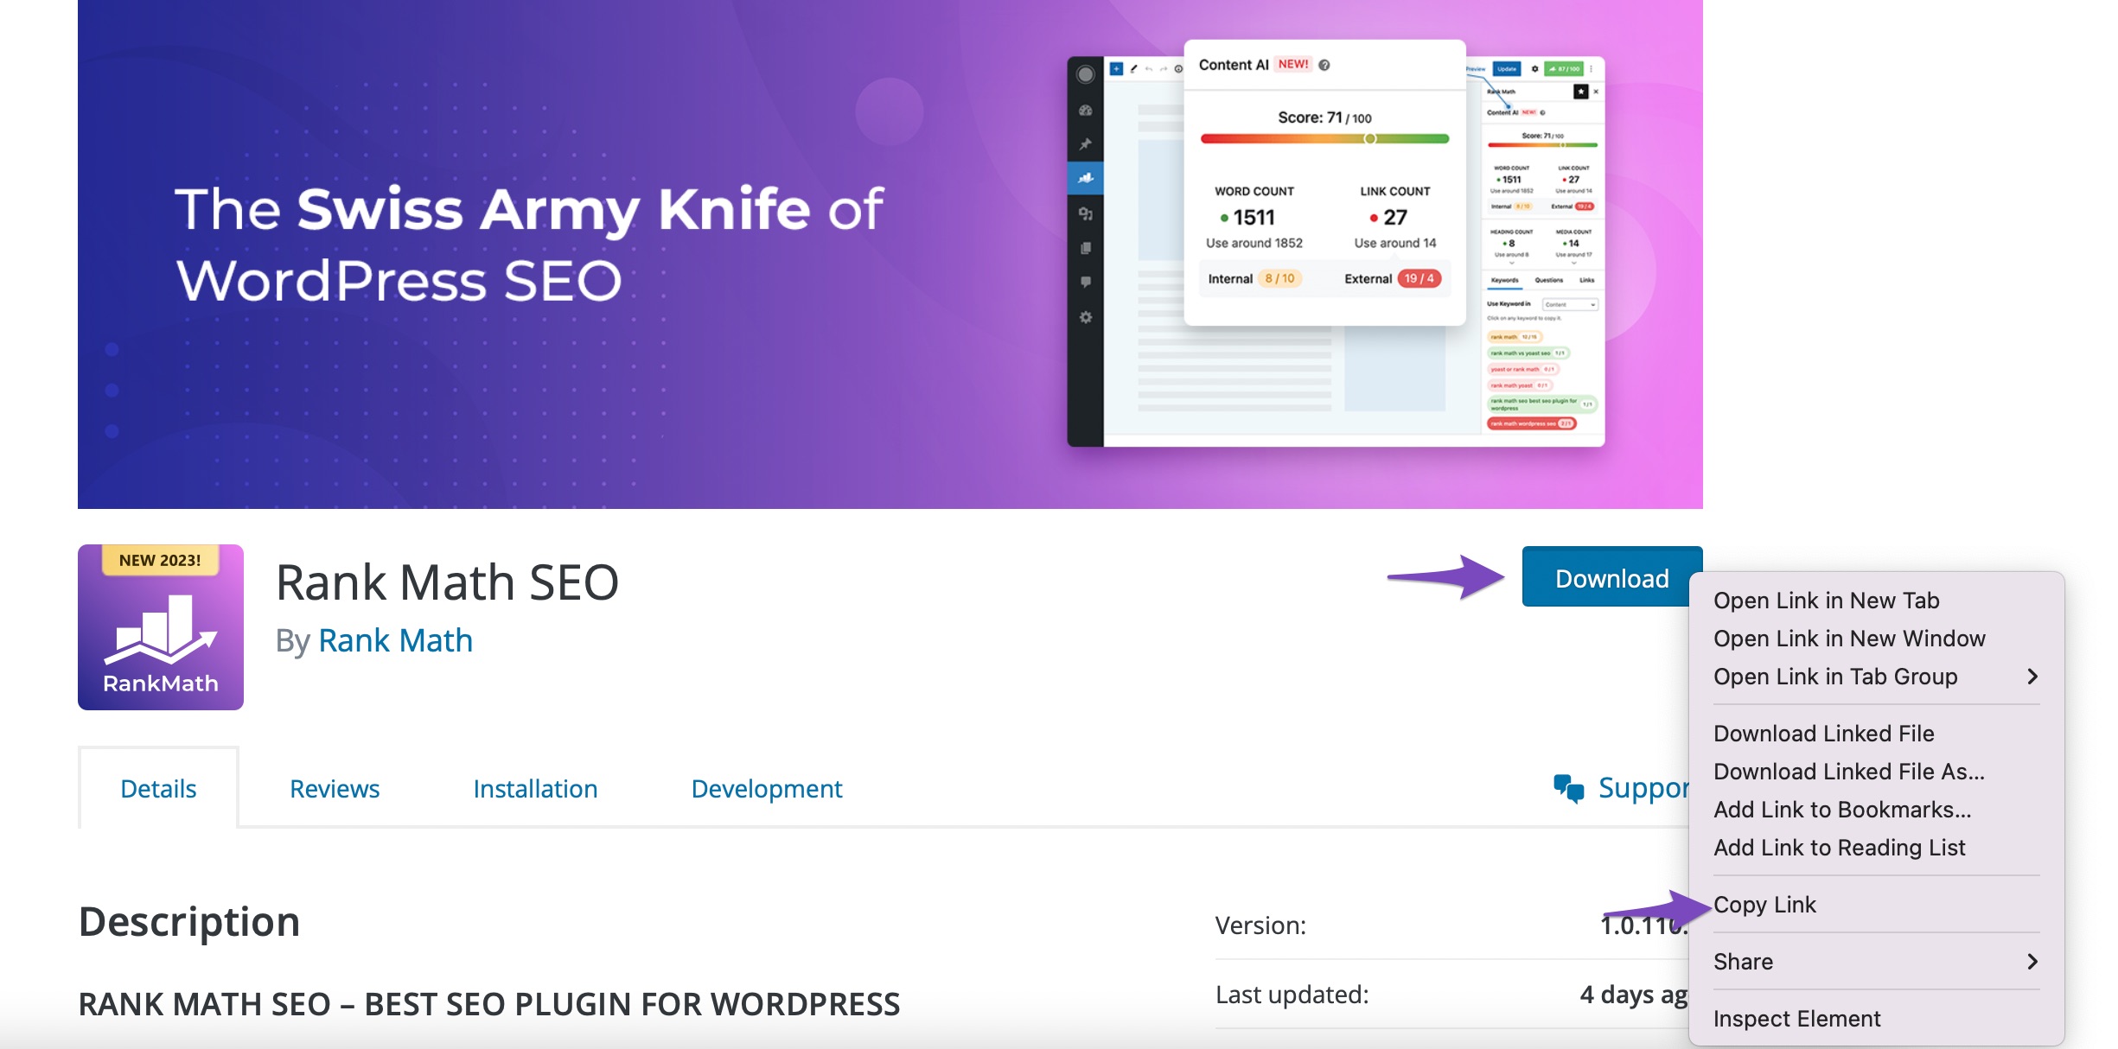Click the score slider in banner
The height and width of the screenshot is (1049, 2118).
pos(1324,138)
